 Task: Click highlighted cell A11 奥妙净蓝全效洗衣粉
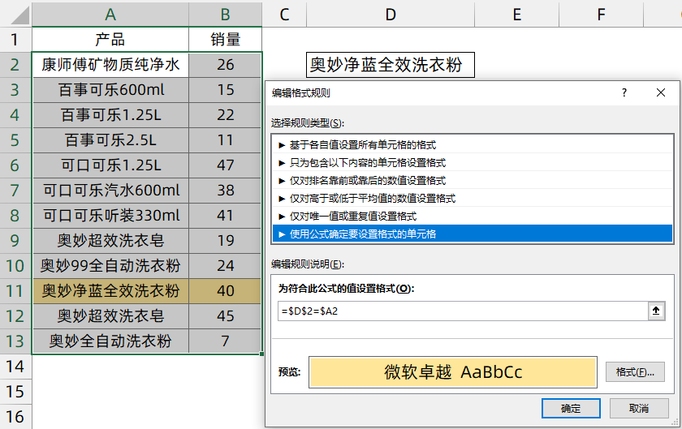(x=110, y=291)
